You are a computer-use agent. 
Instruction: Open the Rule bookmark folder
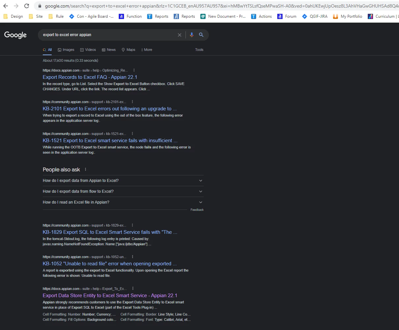point(56,16)
